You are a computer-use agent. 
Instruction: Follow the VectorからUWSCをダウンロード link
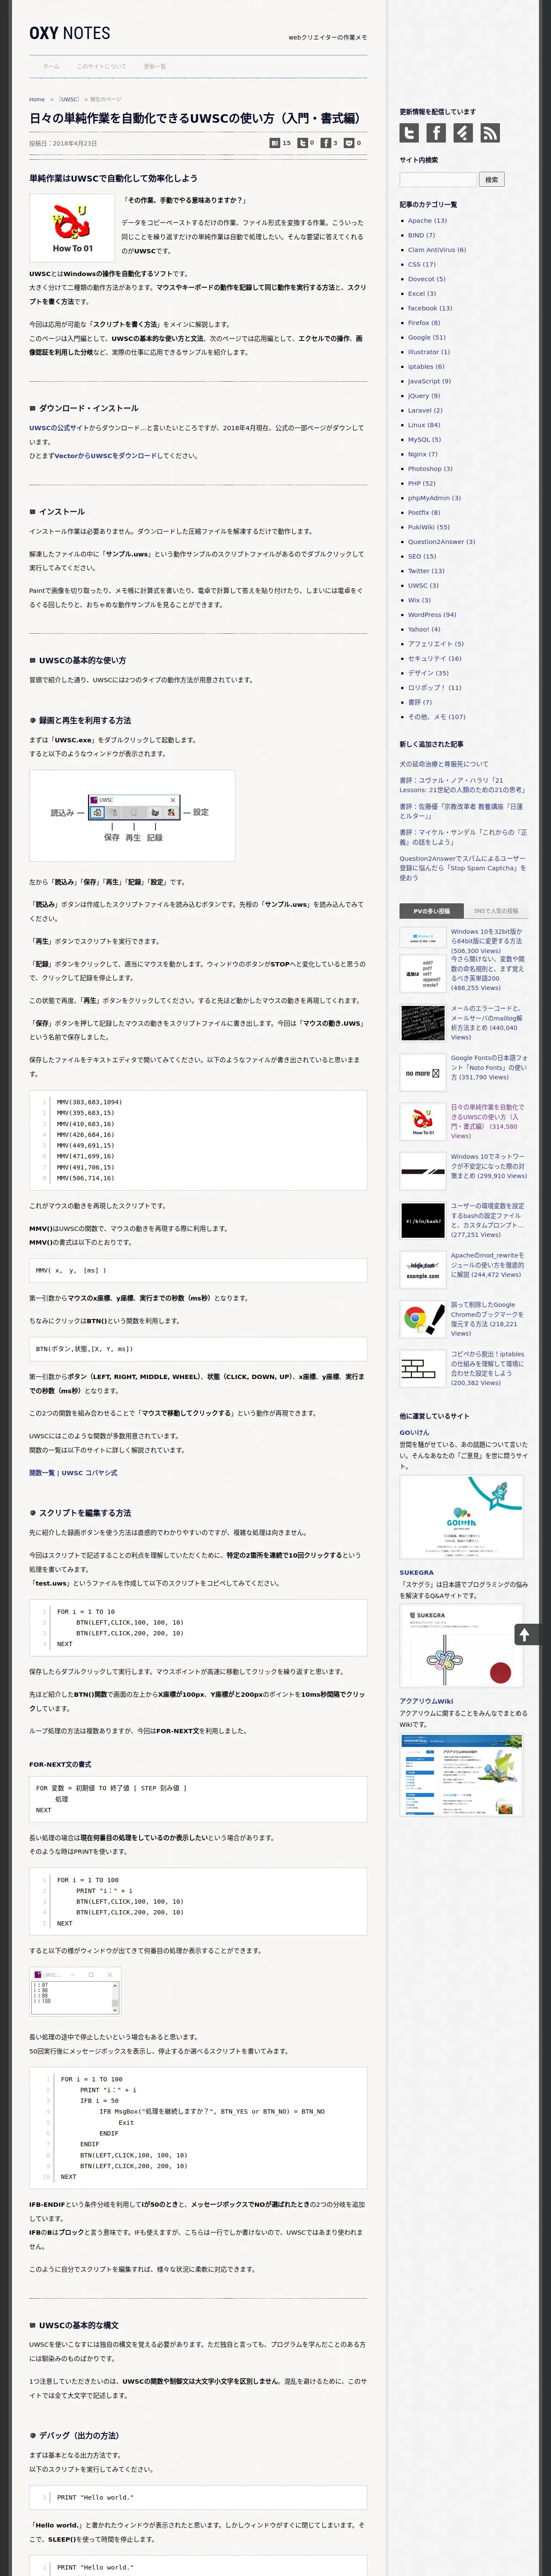(x=105, y=456)
